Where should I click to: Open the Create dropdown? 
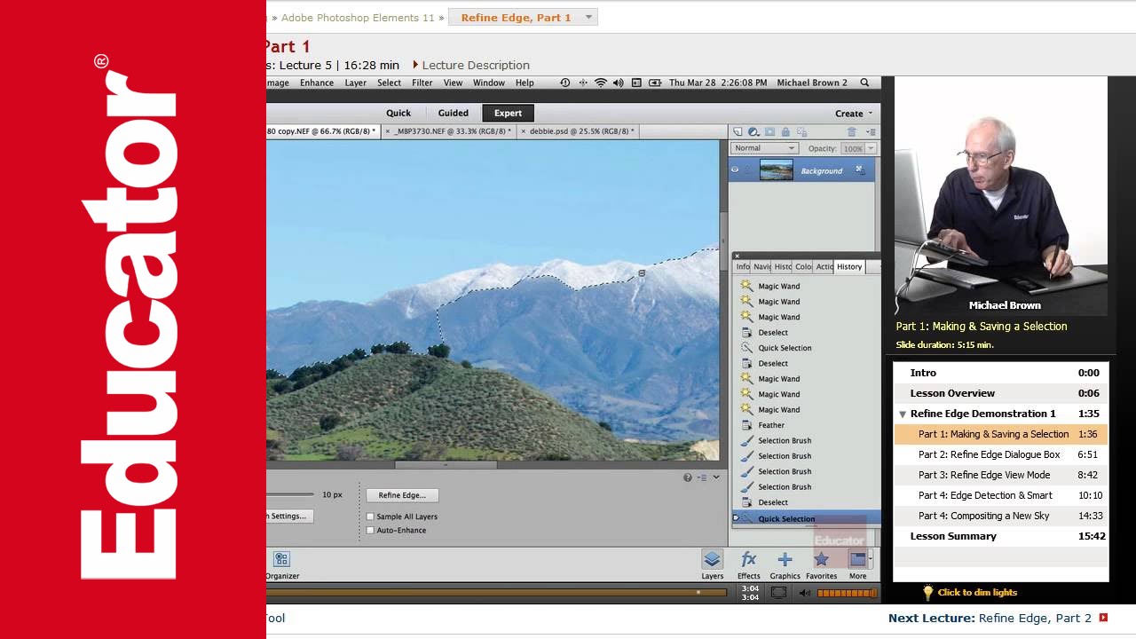click(854, 114)
